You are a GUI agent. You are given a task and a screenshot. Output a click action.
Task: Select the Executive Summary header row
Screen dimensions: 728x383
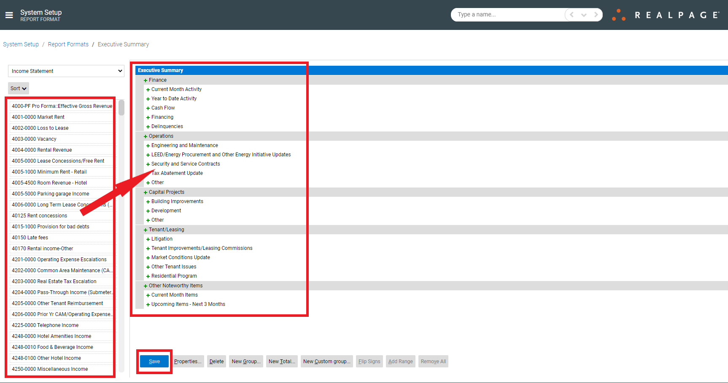(431, 70)
